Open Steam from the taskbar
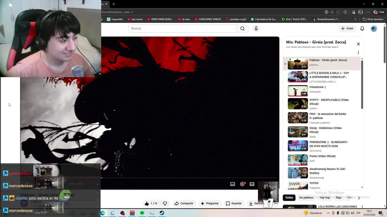The image size is (387, 217). click(x=162, y=213)
